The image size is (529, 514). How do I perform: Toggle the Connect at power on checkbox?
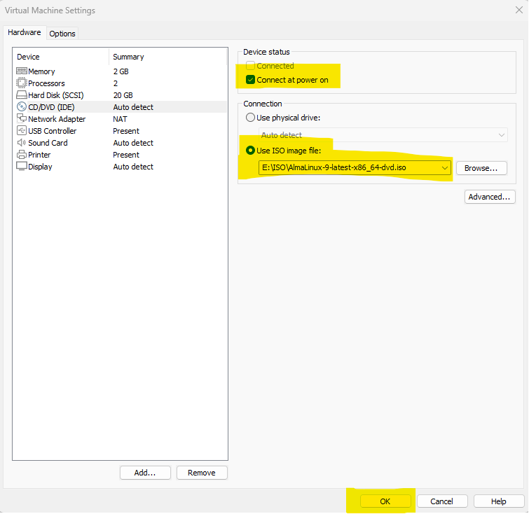(251, 80)
